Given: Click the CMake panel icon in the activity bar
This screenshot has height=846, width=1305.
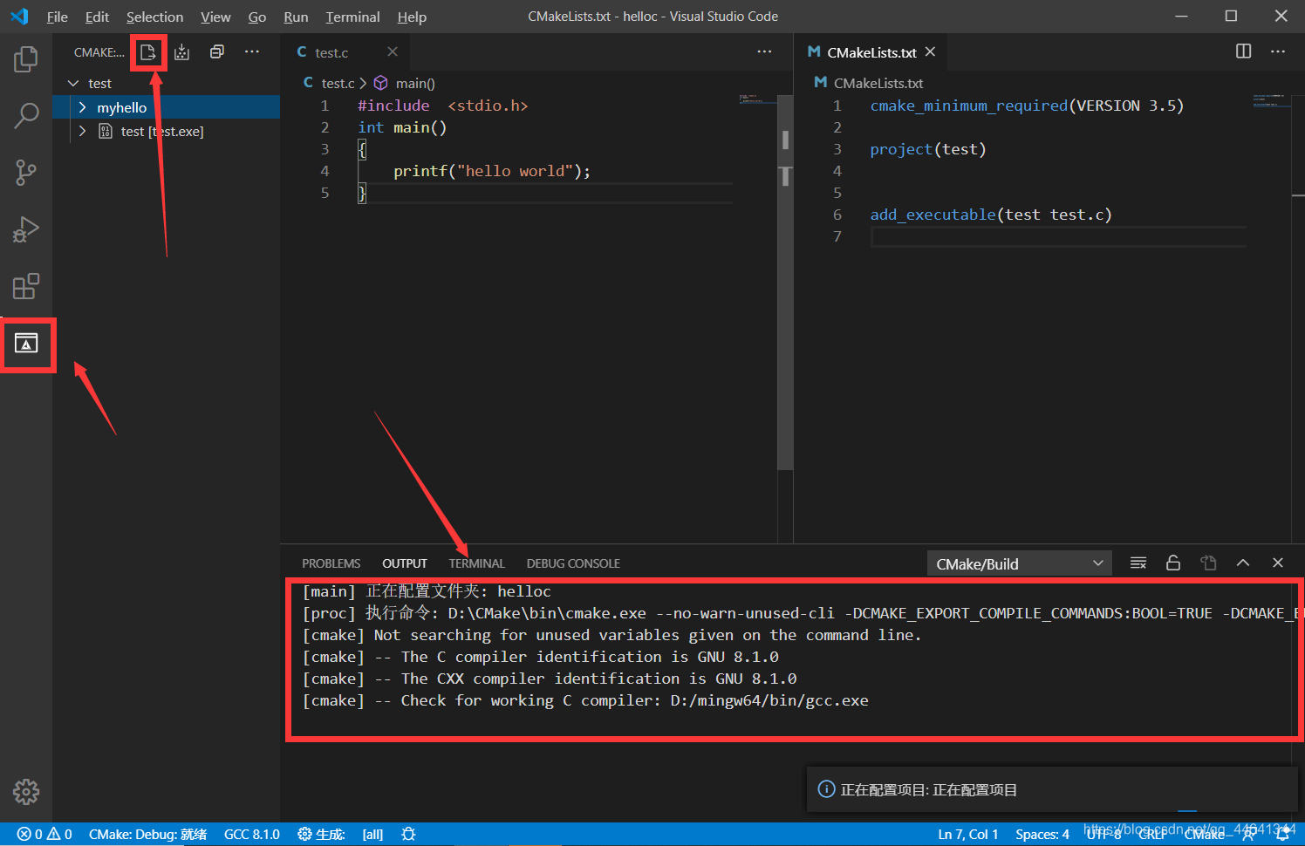Looking at the screenshot, I should 25,345.
